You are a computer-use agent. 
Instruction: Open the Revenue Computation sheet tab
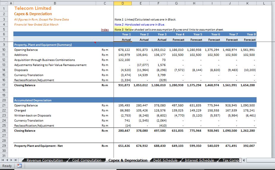pos(45,160)
